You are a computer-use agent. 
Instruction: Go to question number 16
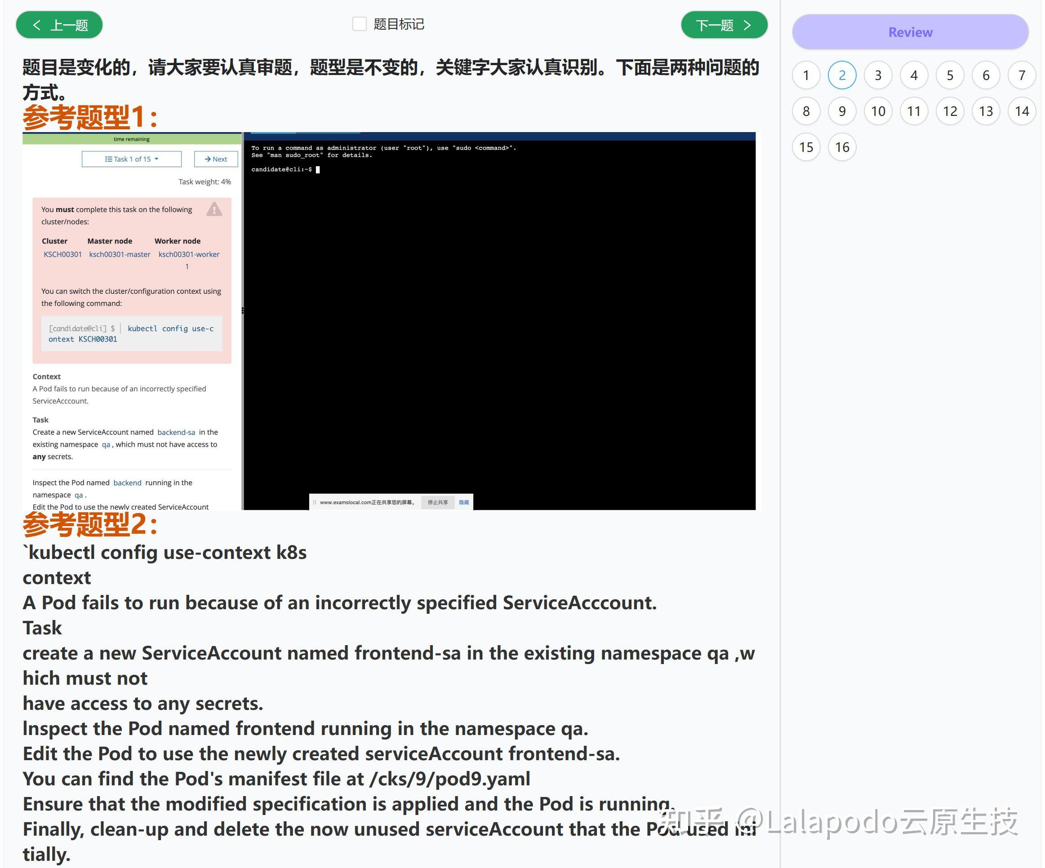pyautogui.click(x=841, y=147)
